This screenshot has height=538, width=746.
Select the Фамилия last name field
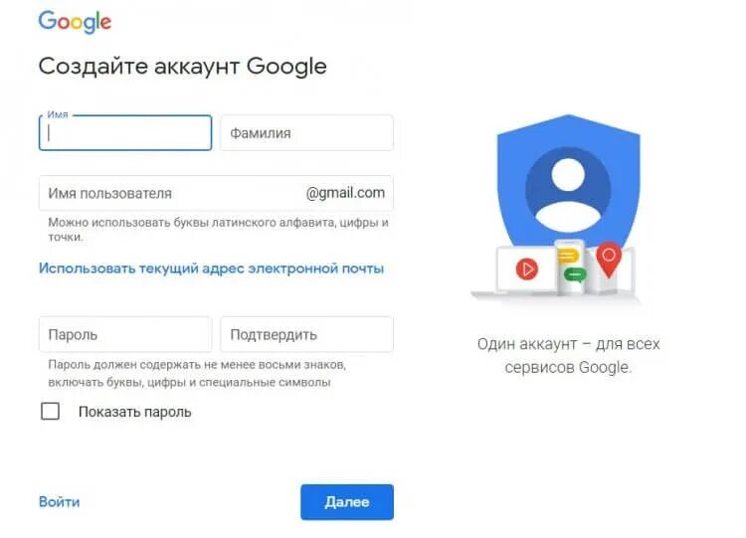click(307, 132)
